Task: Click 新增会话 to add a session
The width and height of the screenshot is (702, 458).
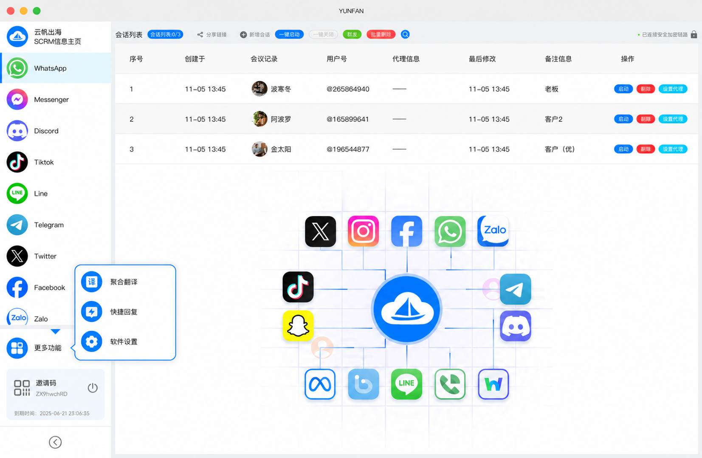Action: (x=255, y=34)
